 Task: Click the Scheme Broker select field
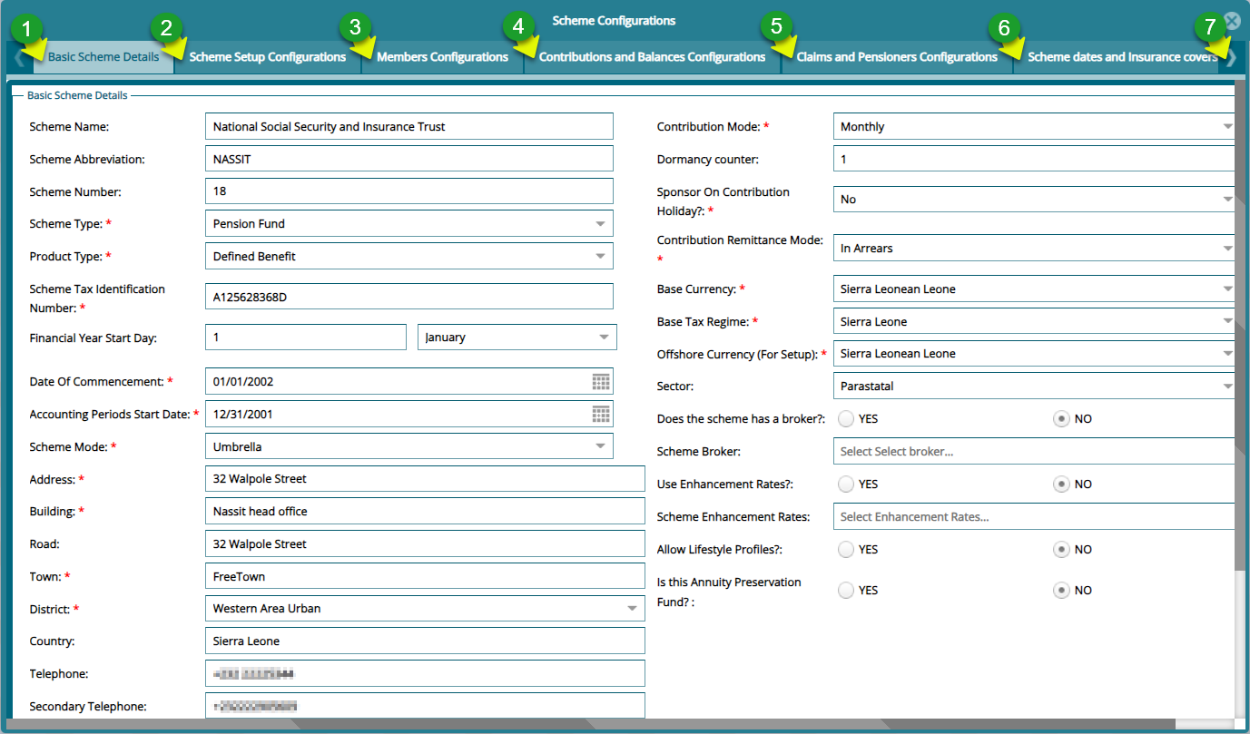pos(1032,452)
